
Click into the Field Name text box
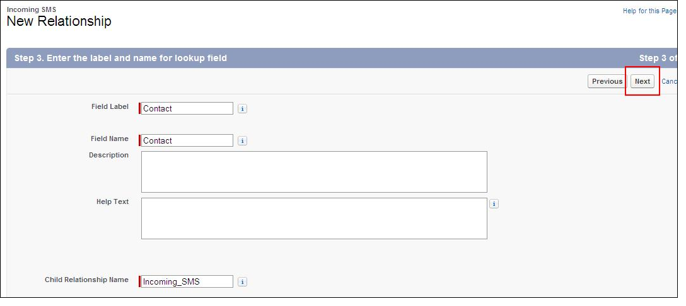pyautogui.click(x=187, y=141)
